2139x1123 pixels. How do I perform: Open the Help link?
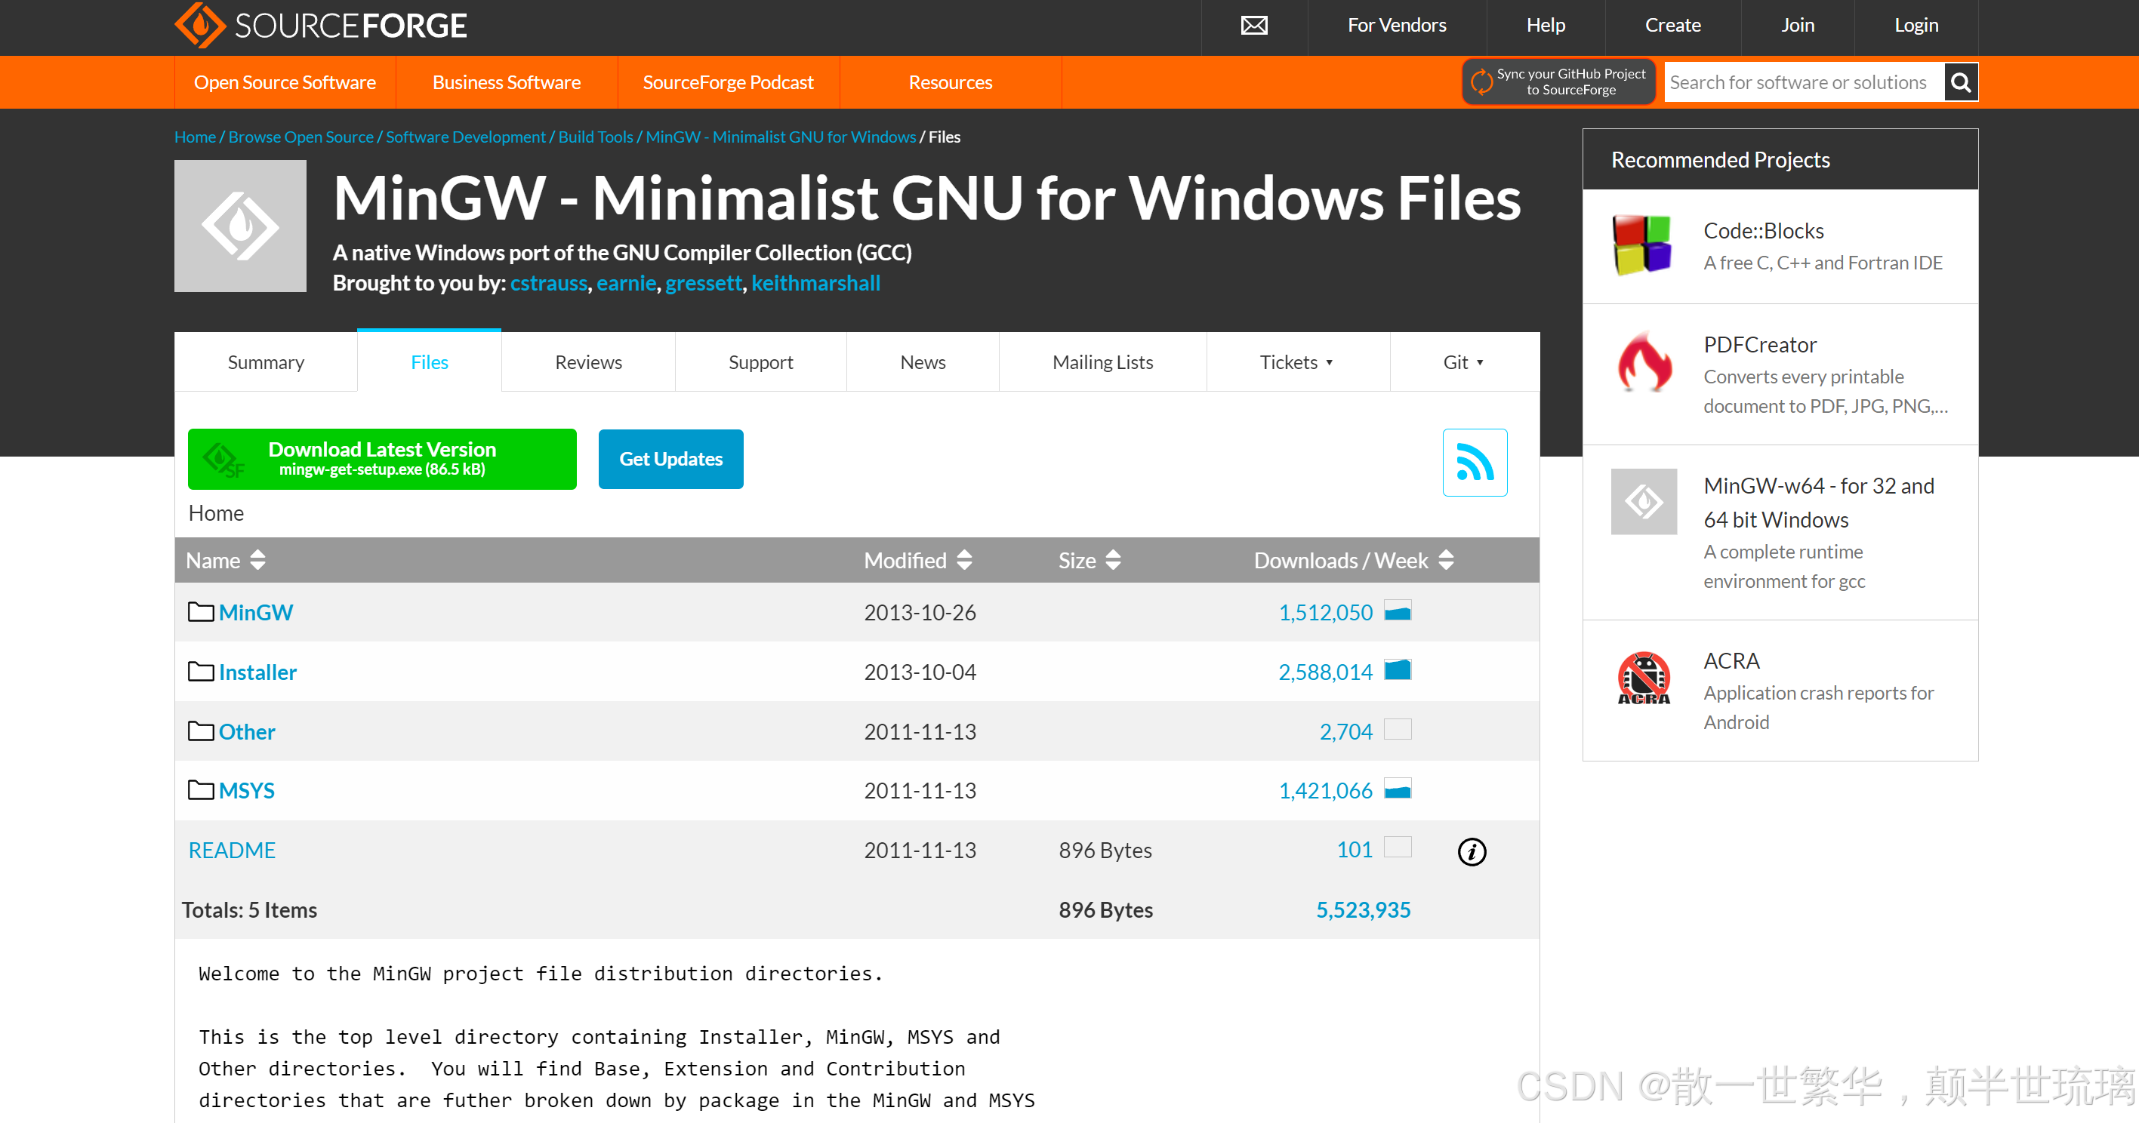coord(1546,25)
